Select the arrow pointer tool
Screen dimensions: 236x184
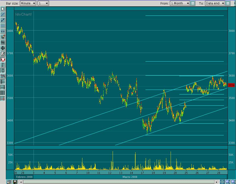pyautogui.click(x=3, y=9)
